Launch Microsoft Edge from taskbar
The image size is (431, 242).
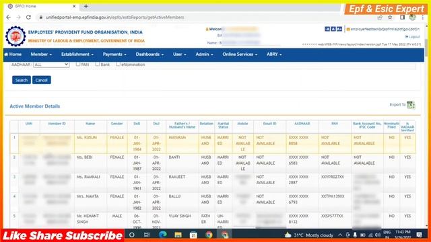pos(163,235)
